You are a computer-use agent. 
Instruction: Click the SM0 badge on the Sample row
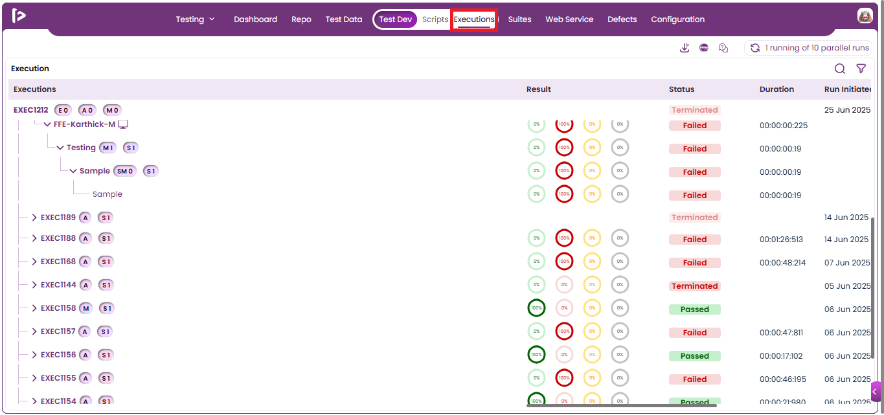tap(126, 171)
